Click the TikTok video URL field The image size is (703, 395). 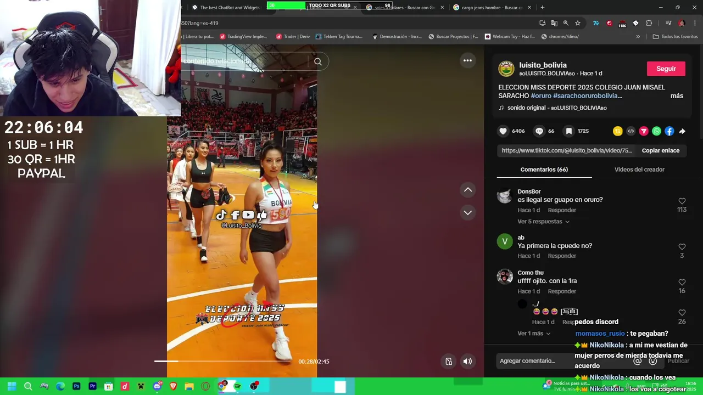[567, 150]
